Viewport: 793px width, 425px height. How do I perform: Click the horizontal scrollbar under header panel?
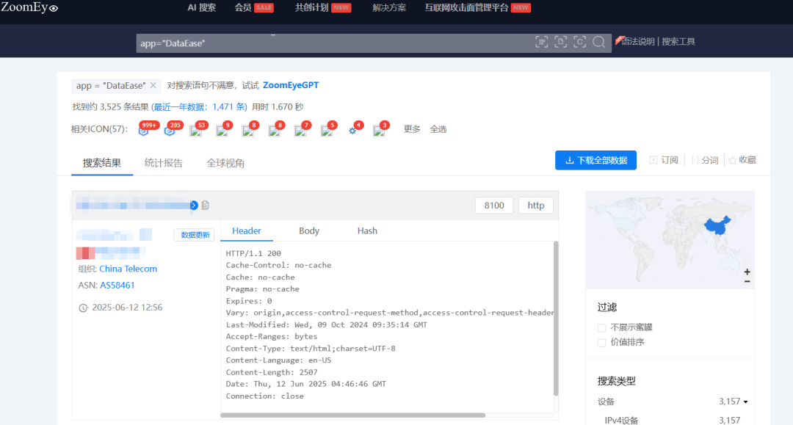353,415
